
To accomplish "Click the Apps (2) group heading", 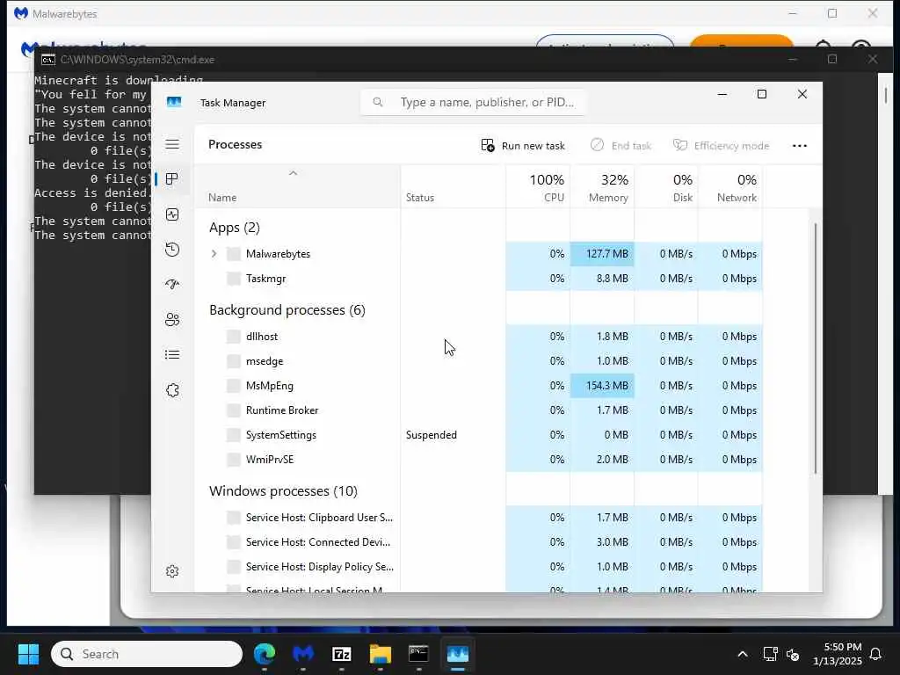I will click(234, 228).
